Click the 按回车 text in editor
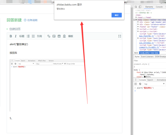Image resolution: width=166 pixels, height=135 pixels. click(13, 53)
